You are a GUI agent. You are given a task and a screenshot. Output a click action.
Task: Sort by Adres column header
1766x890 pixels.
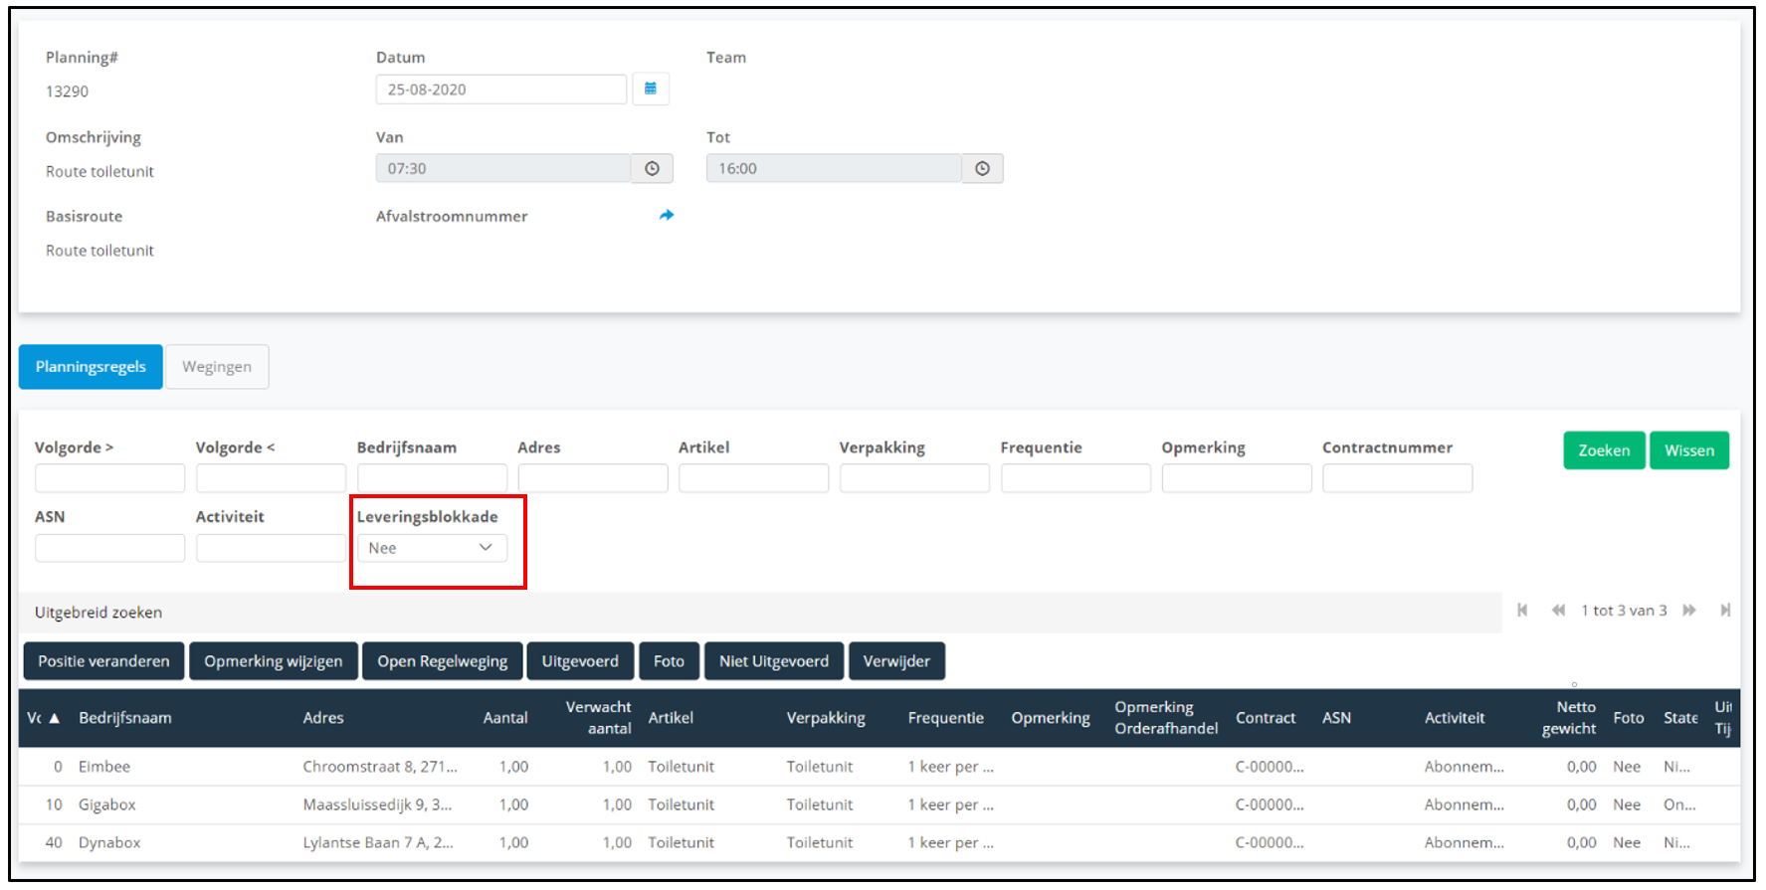tap(323, 718)
